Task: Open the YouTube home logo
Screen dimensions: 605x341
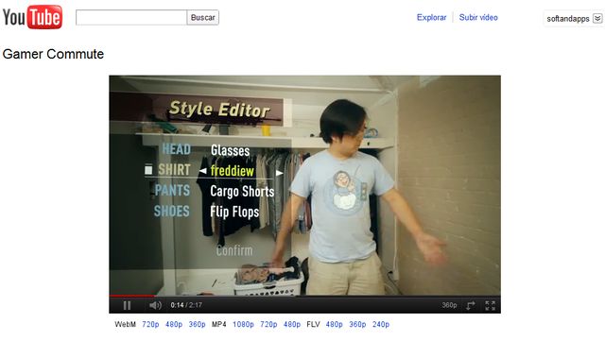Action: pos(32,17)
